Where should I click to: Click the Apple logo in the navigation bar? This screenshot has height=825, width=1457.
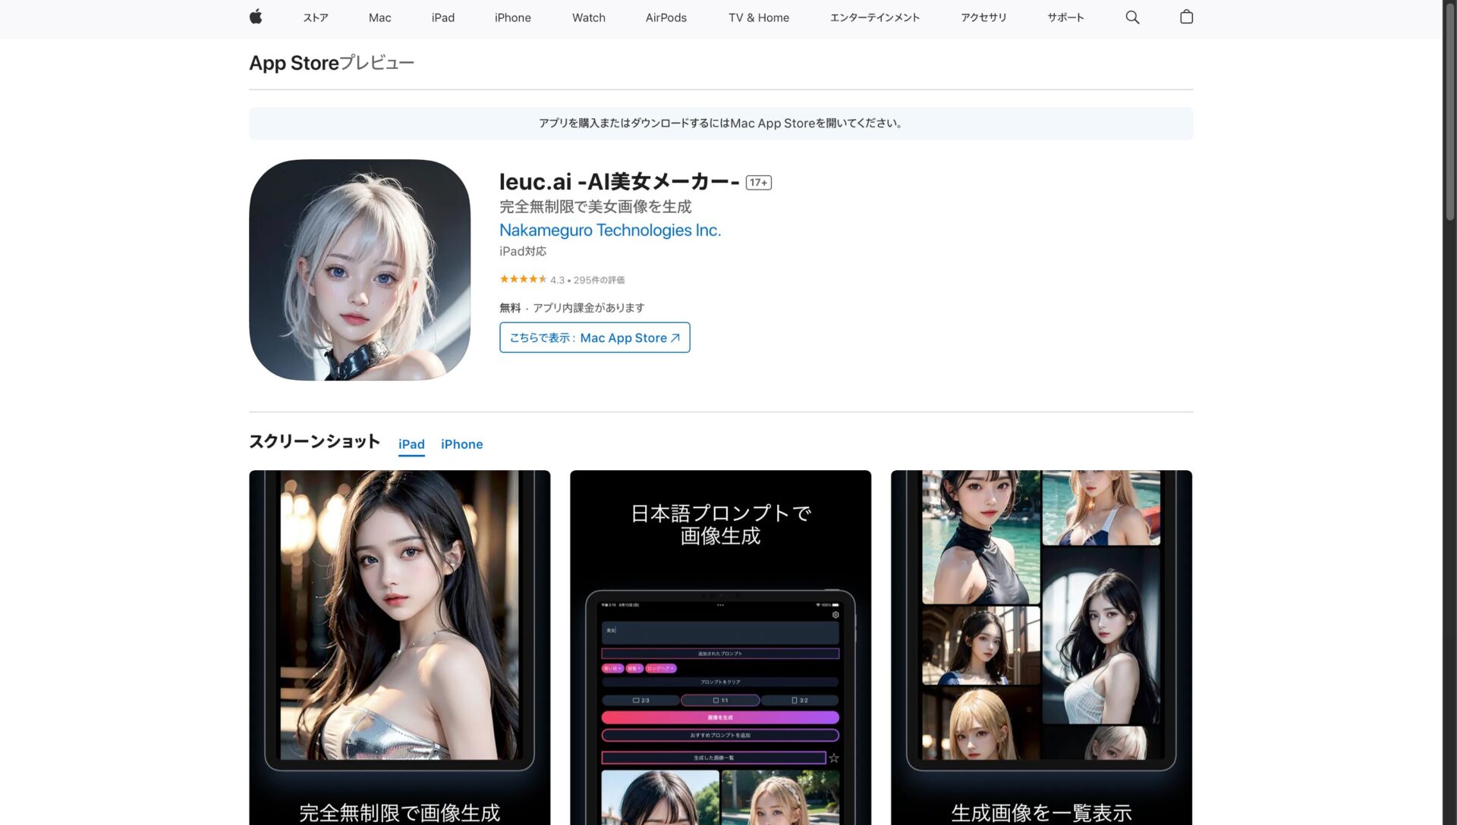[x=256, y=17]
